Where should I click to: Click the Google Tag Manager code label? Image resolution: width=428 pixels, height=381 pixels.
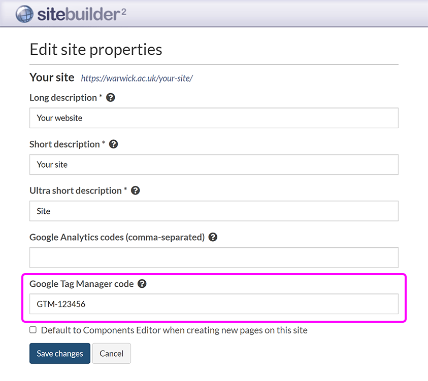81,284
